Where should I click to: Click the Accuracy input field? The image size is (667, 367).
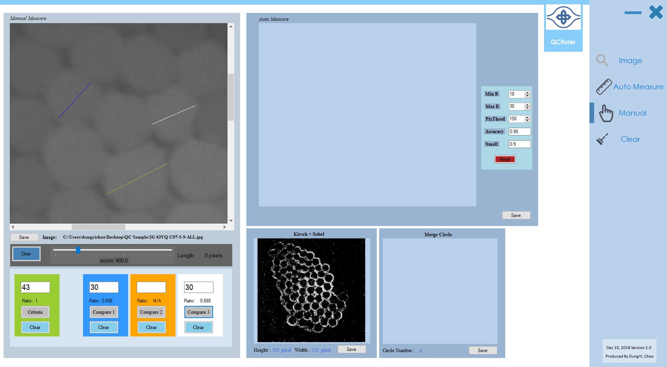point(520,132)
